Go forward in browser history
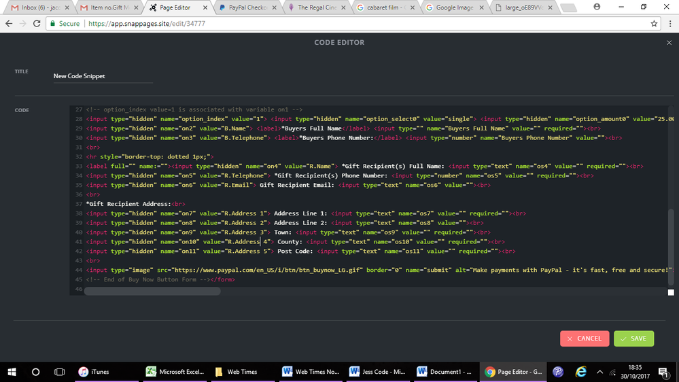Viewport: 679px width, 382px height. pos(23,24)
